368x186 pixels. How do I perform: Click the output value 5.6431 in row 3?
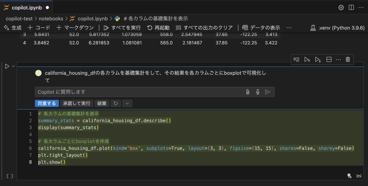pyautogui.click(x=42, y=35)
